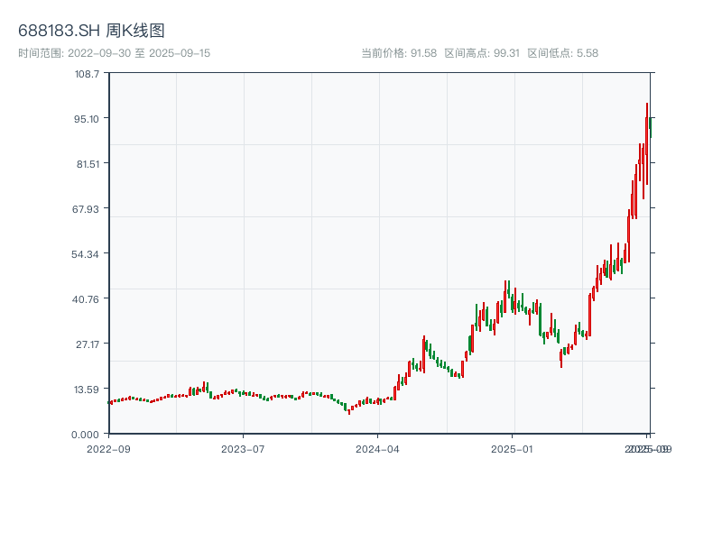The height and width of the screenshot is (541, 722).
Task: Click the y-axis label 67.93
Action: pyautogui.click(x=85, y=209)
